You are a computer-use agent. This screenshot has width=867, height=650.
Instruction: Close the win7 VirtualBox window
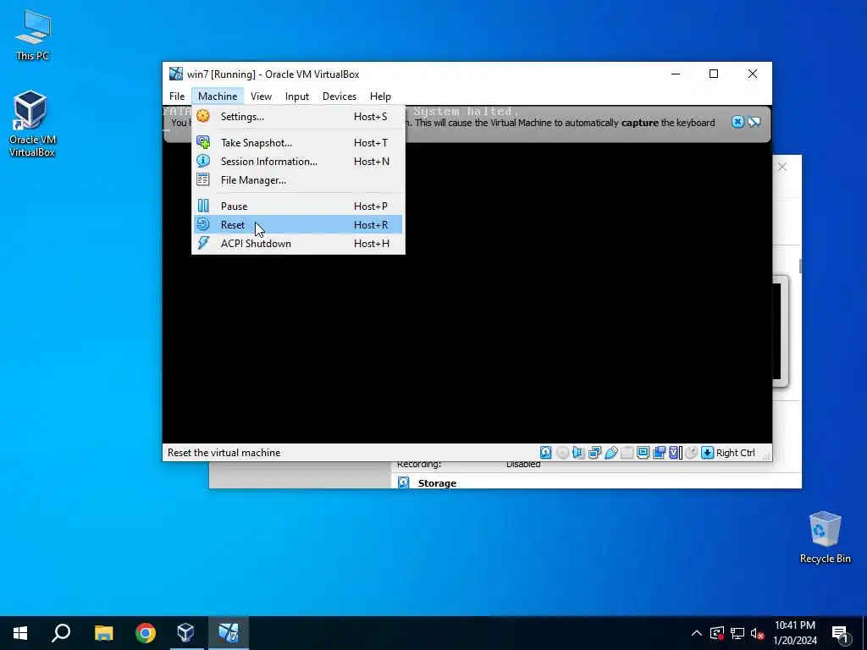pyautogui.click(x=753, y=74)
